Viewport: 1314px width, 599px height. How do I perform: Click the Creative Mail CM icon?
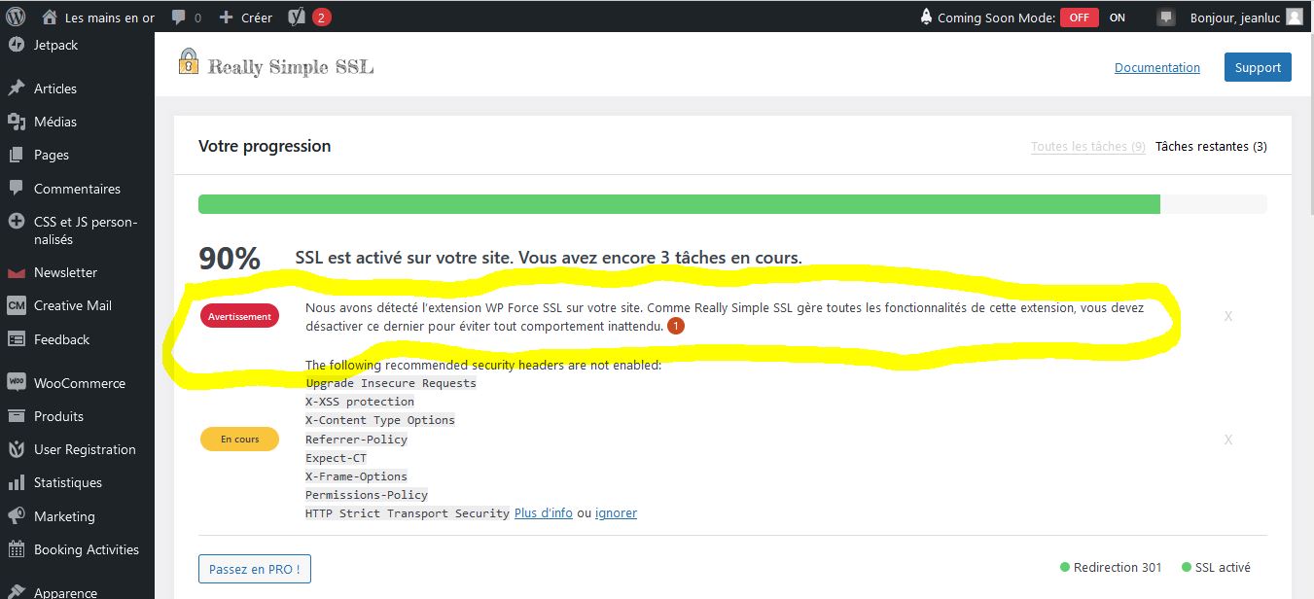point(16,305)
